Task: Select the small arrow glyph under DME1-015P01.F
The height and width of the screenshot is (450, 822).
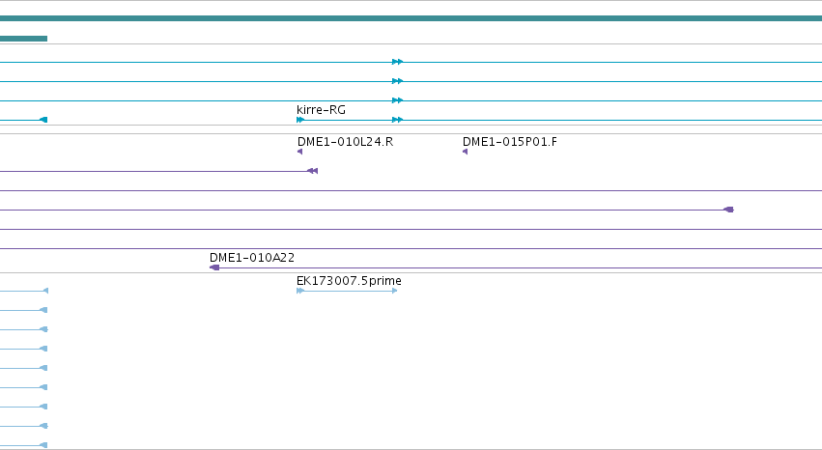Action: coord(465,152)
